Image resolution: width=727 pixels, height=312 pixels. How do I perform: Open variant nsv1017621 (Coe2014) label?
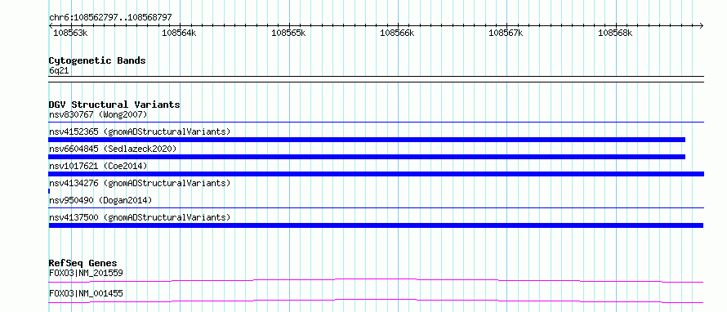(x=98, y=166)
